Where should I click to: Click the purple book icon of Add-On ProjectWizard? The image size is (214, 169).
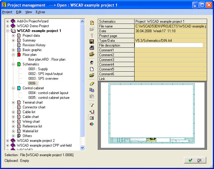coord(13,21)
